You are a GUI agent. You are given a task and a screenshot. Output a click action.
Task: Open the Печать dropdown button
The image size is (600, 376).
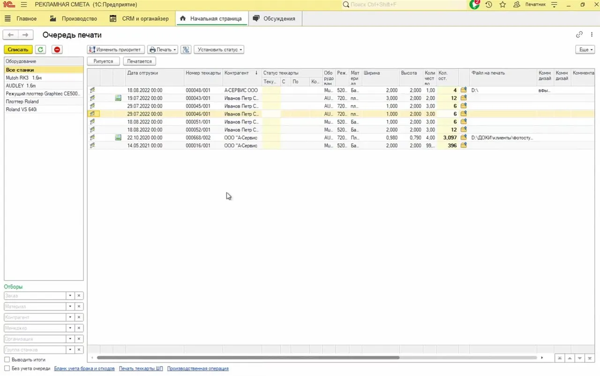coord(163,49)
